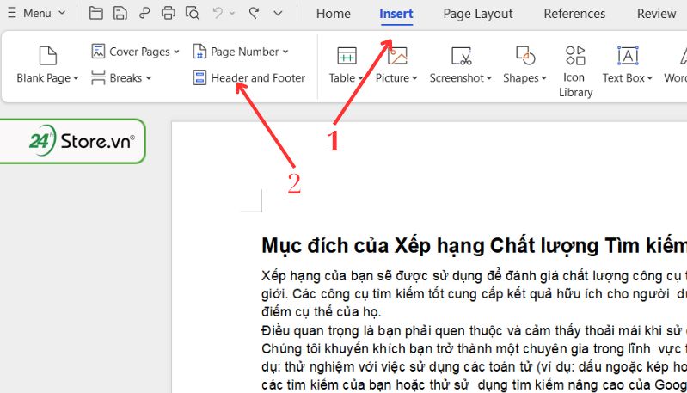
Task: Click the heading 'Mục đích của Xếp hạng'
Action: point(371,245)
